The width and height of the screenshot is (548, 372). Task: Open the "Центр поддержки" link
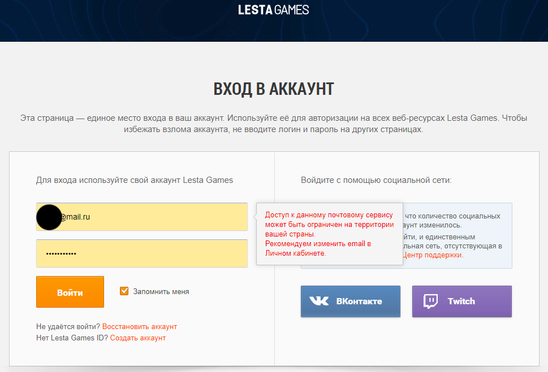pyautogui.click(x=433, y=255)
